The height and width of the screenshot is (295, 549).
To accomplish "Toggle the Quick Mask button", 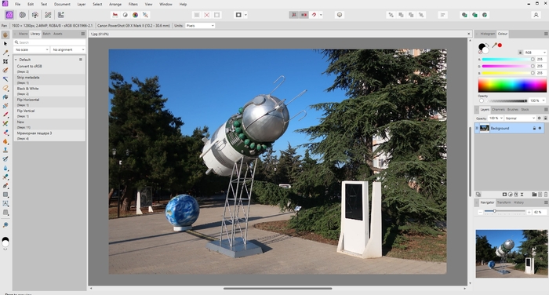I will point(238,15).
